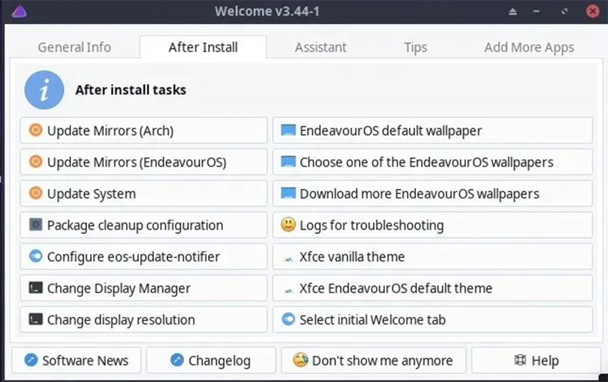Click the lifebuoy icon on the Help button

coord(520,360)
